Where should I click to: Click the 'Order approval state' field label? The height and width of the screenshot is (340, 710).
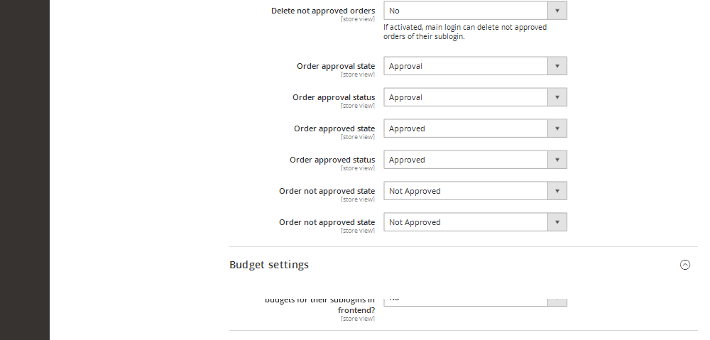(x=336, y=66)
